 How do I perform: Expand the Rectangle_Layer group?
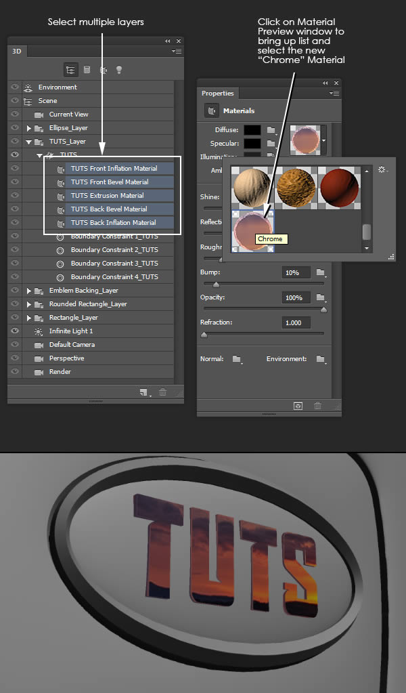click(28, 318)
